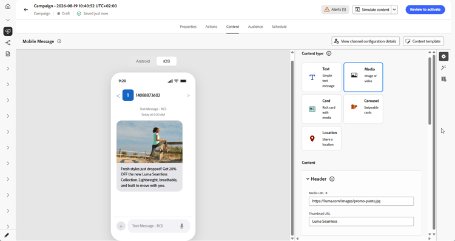
Task: Click the right chevron next to phone number
Action: [x=188, y=95]
